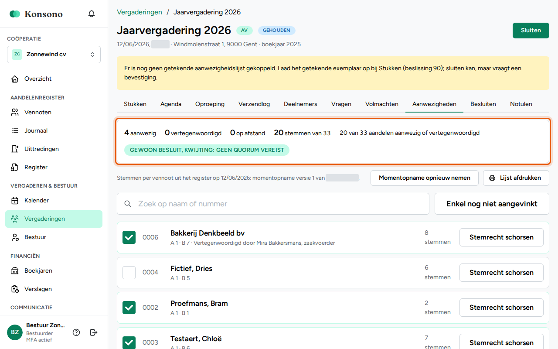The width and height of the screenshot is (558, 349).
Task: Click the BZ user avatar
Action: (x=15, y=332)
